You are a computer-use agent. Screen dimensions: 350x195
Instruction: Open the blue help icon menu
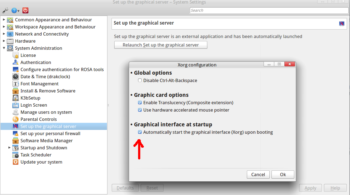[15, 11]
